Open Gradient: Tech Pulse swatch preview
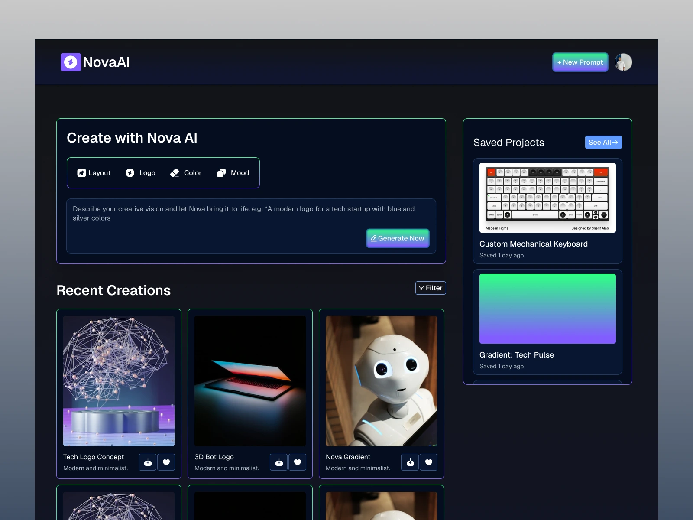This screenshot has height=520, width=693. (547, 309)
